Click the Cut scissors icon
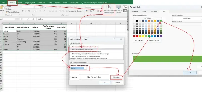This screenshot has height=92, width=202. (x=7, y=6)
